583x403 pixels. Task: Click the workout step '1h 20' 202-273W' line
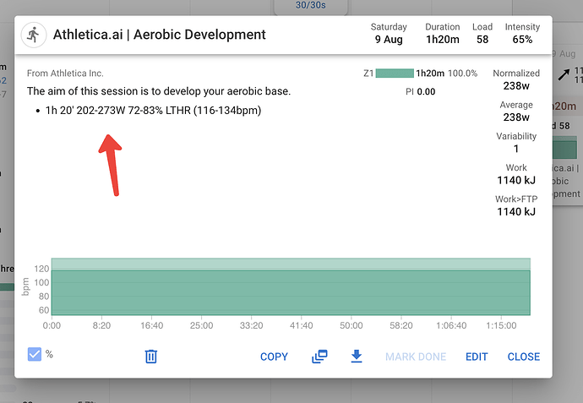[x=153, y=111]
